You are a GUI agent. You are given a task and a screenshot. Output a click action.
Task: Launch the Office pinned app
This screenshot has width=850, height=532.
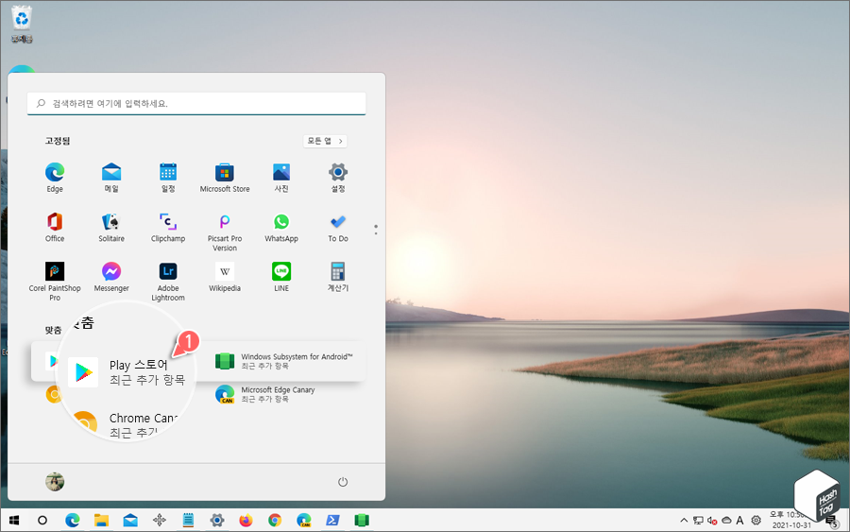[55, 228]
